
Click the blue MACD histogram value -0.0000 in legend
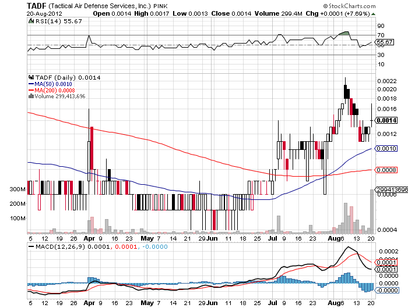tap(154, 247)
